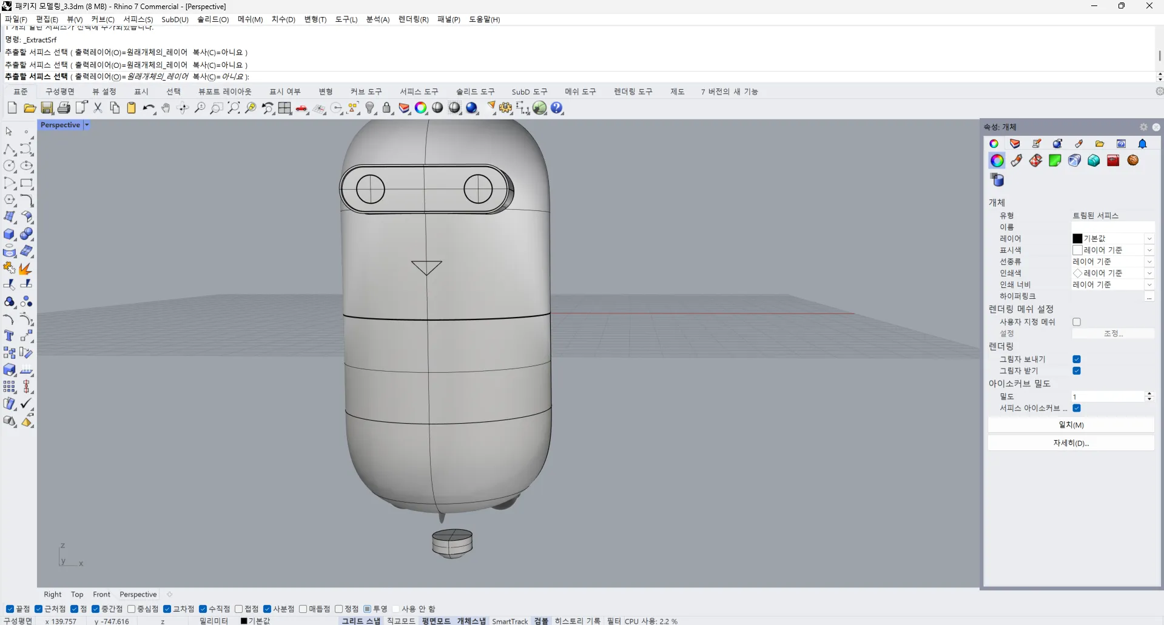Open the 렌더링(R) menu
Image resolution: width=1164 pixels, height=625 pixels.
413,19
